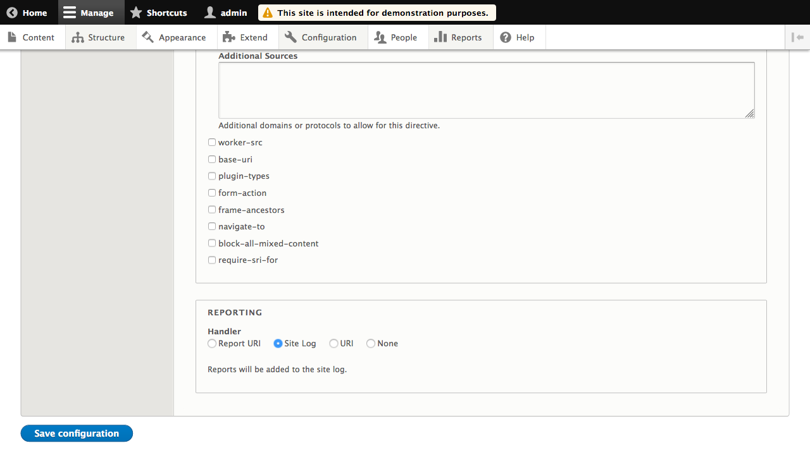Click the 'Additional Sources' label
Image resolution: width=810 pixels, height=455 pixels.
click(258, 56)
